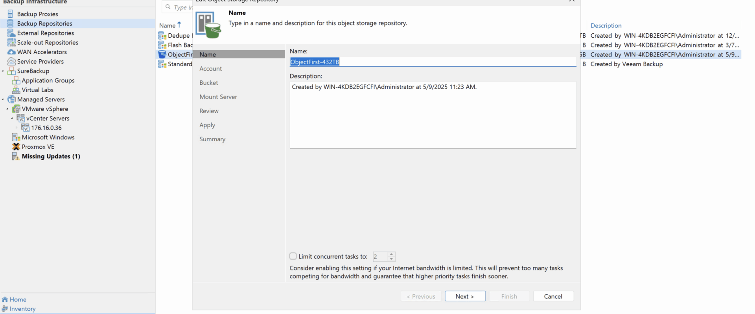This screenshot has height=314, width=755.
Task: Click the Dedupe repository row icon
Action: (162, 36)
